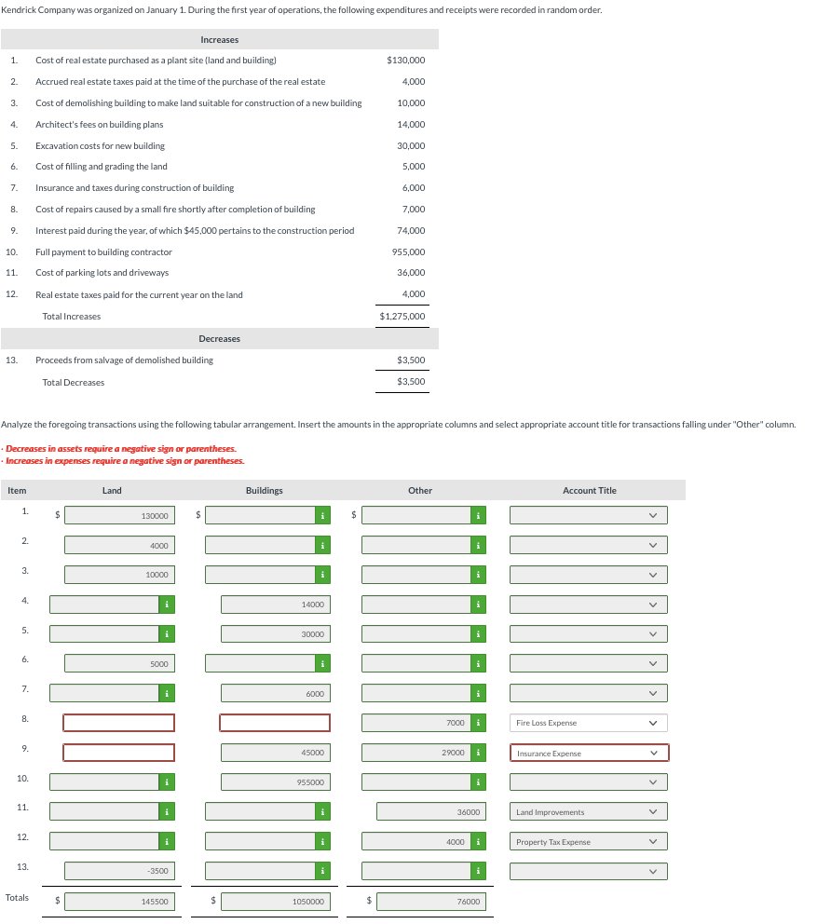Click empty red-outlined Land field row 8
Screen dimensions: 831x924
(118, 723)
